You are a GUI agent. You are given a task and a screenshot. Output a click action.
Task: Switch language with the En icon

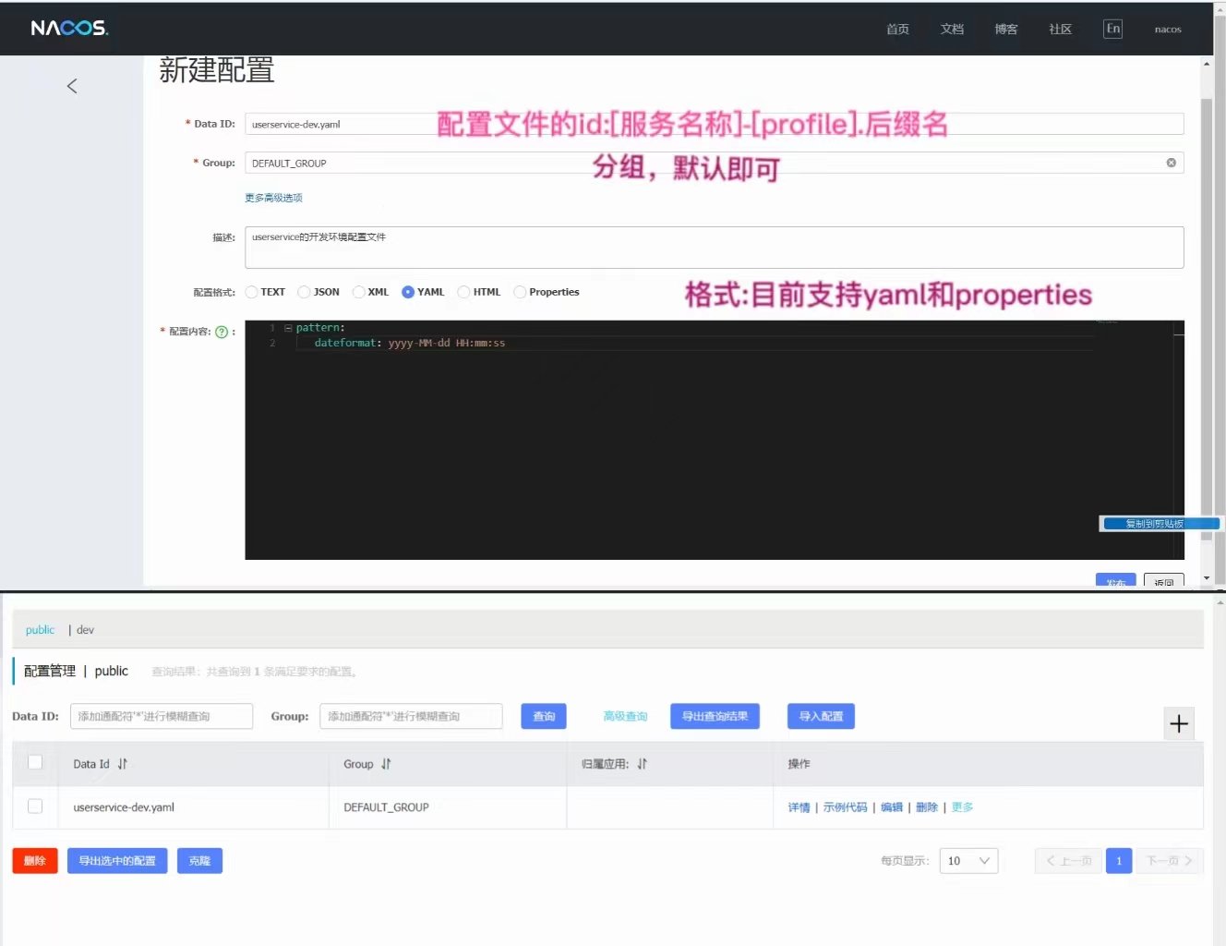pos(1112,29)
